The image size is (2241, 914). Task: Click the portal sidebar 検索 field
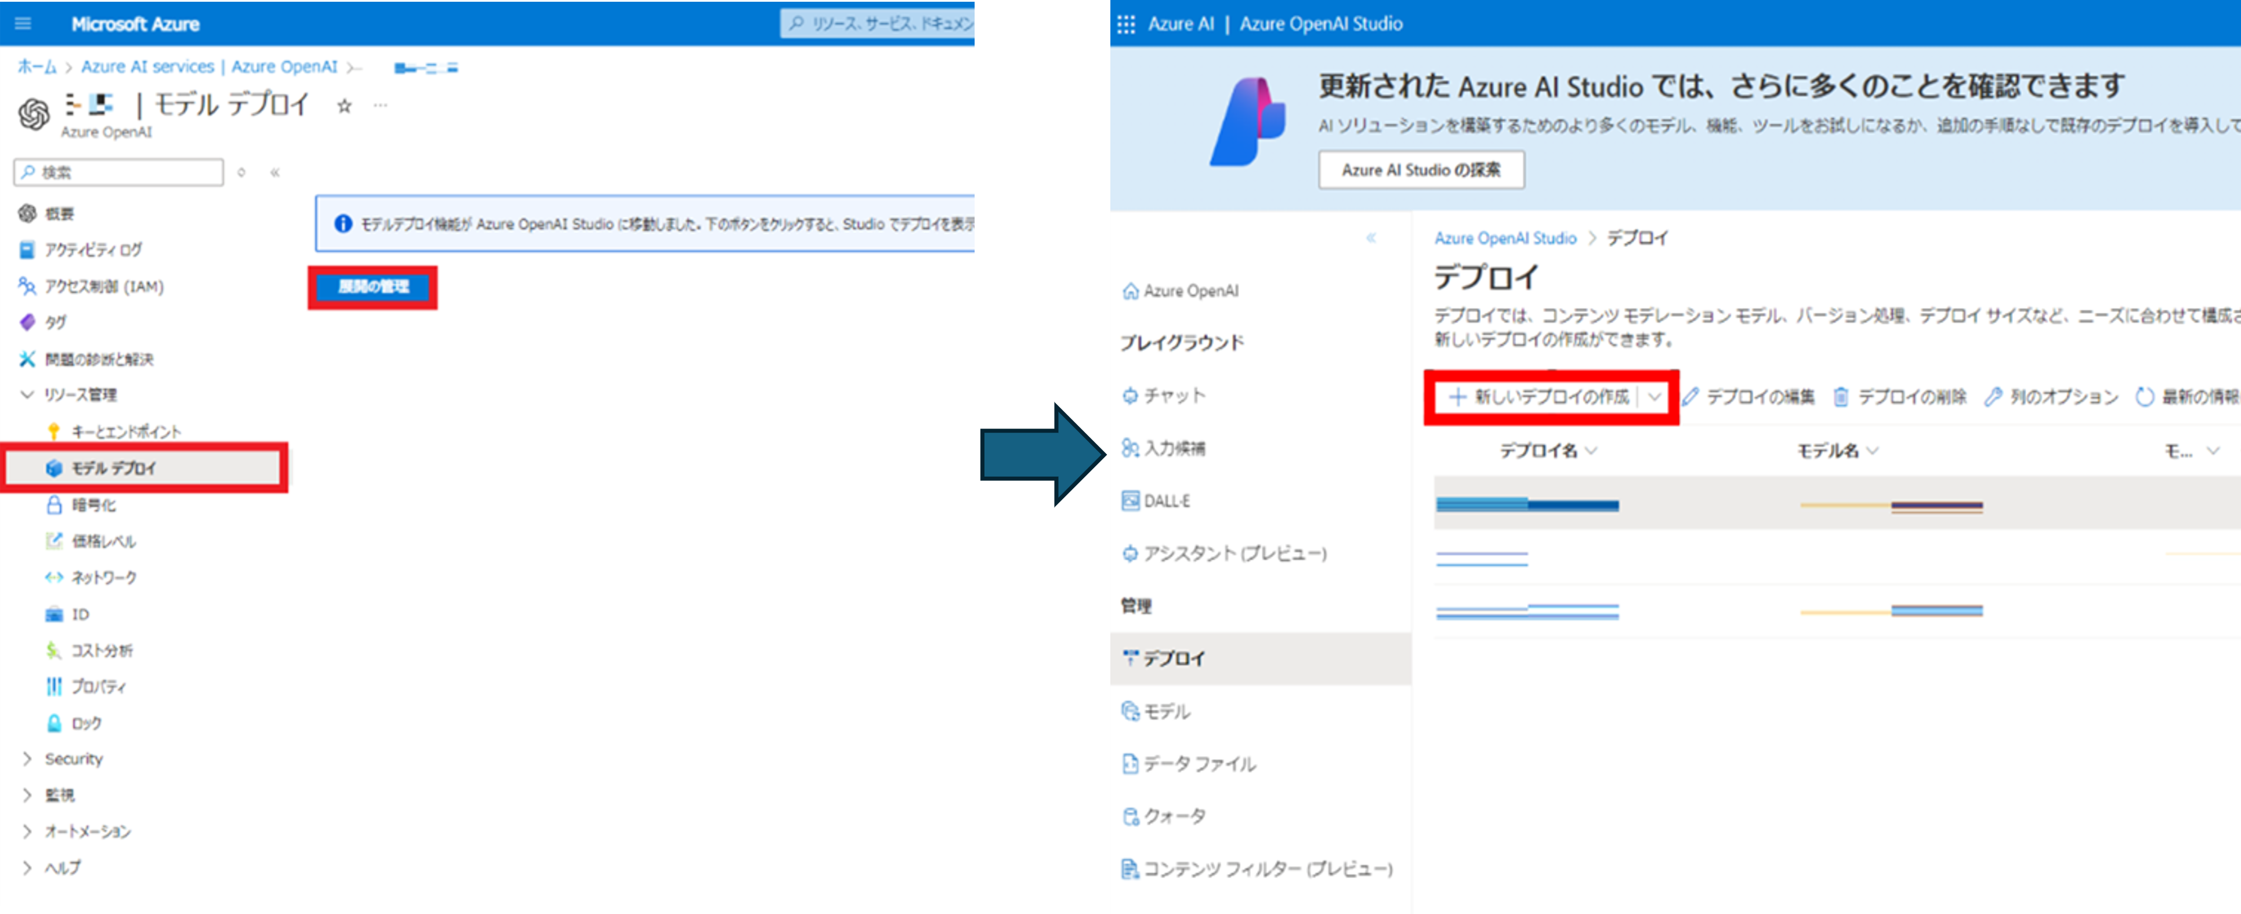click(119, 172)
